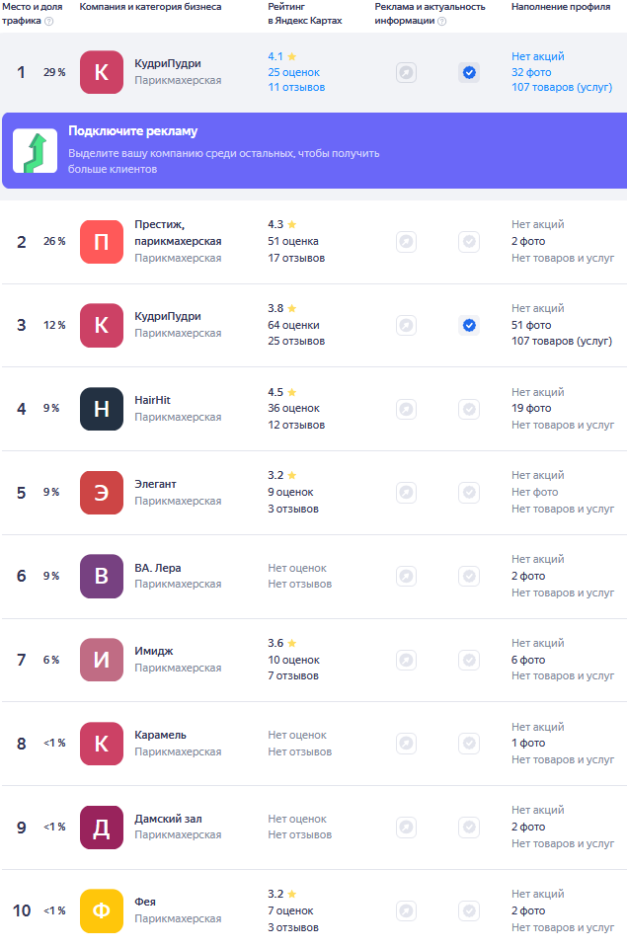627x948 pixels.
Task: Click the blue verified badge in third-place КудриПудри row
Action: [469, 325]
